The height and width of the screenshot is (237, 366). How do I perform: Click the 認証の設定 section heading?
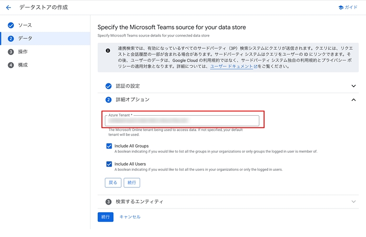click(128, 86)
